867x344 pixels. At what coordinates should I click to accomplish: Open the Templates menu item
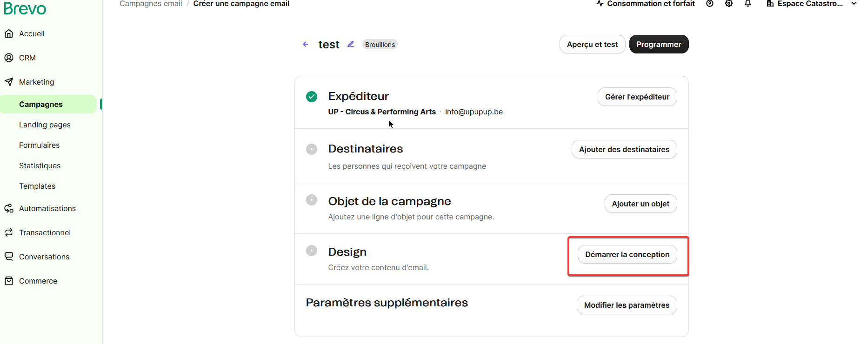tap(37, 186)
